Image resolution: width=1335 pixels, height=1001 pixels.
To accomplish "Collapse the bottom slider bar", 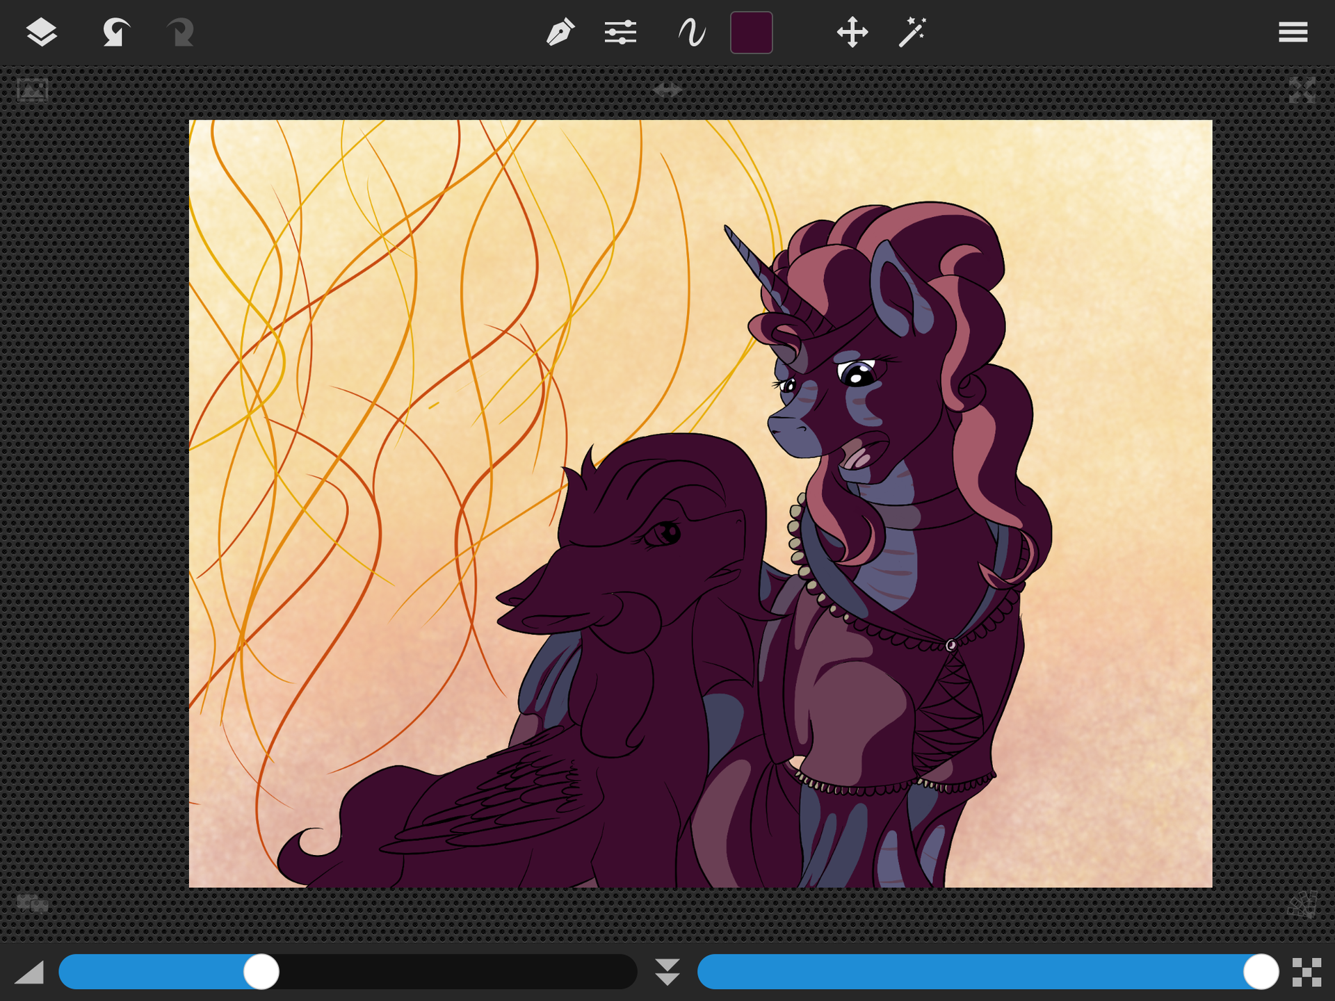I will (x=667, y=972).
